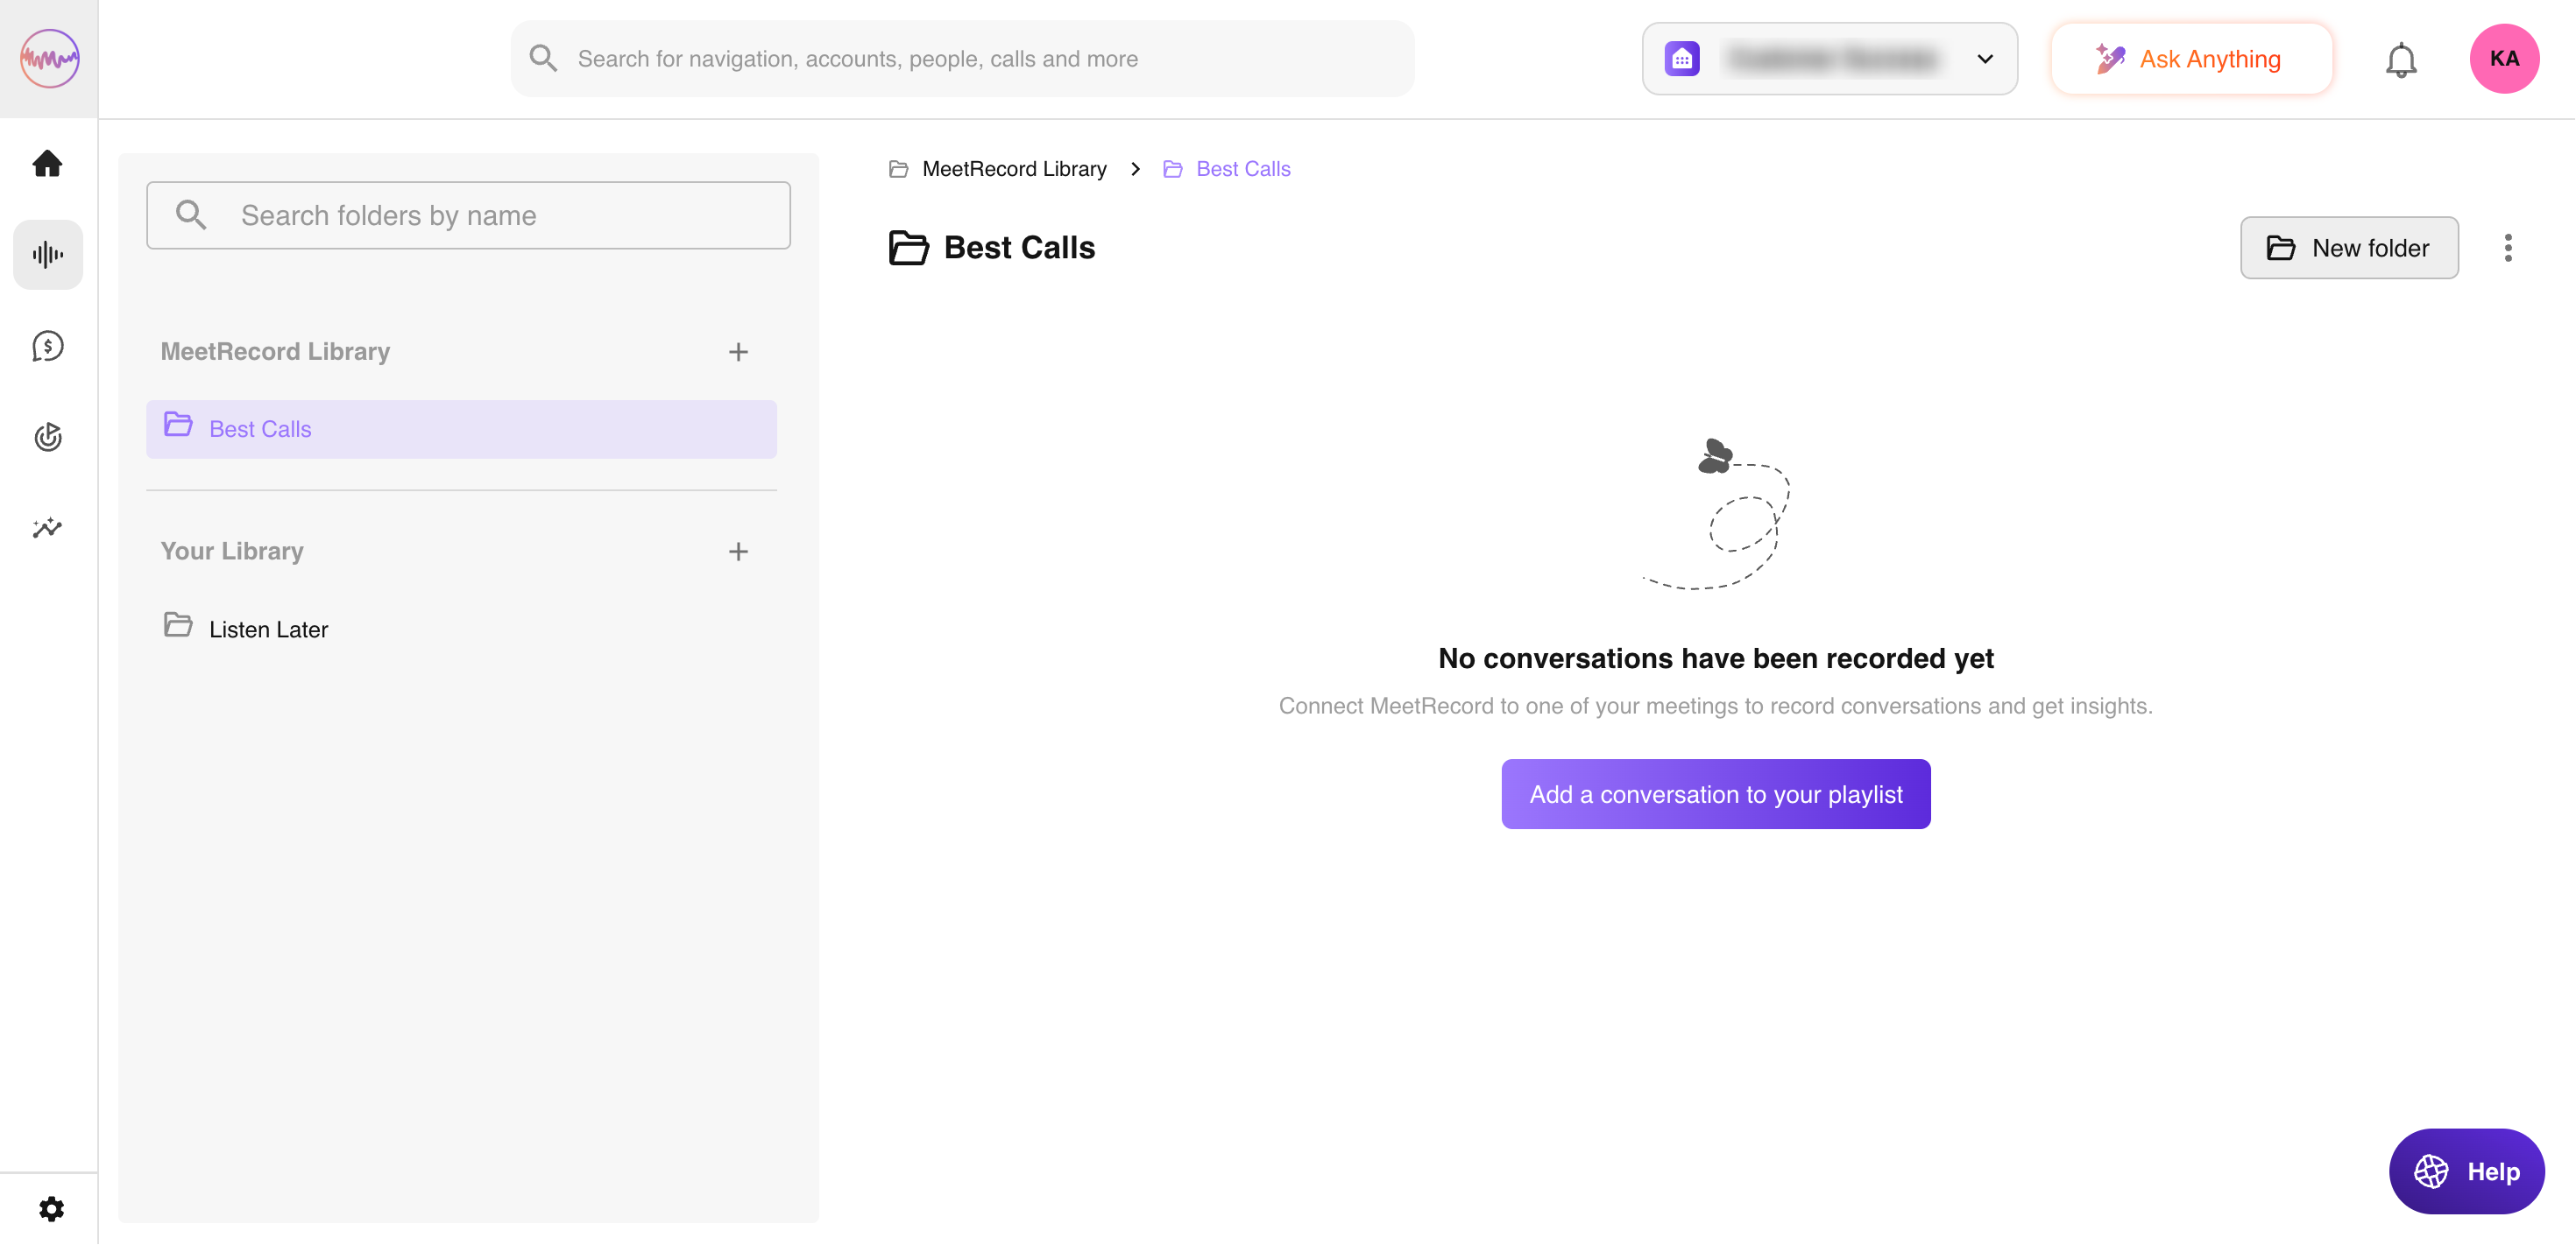Click the Ask Anything button
Image resolution: width=2576 pixels, height=1245 pixels.
pos(2190,59)
